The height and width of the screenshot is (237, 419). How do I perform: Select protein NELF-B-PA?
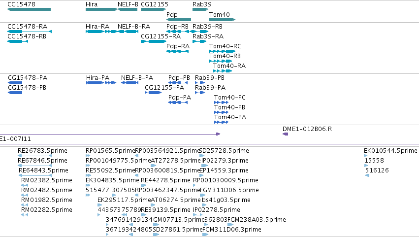coord(137,78)
